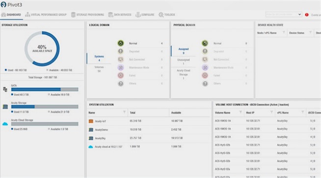321x178 pixels.
Task: Filter the Volume Name column
Action: (x=241, y=112)
